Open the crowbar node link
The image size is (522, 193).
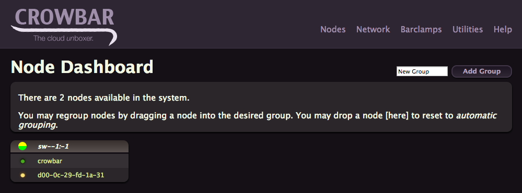[50, 161]
